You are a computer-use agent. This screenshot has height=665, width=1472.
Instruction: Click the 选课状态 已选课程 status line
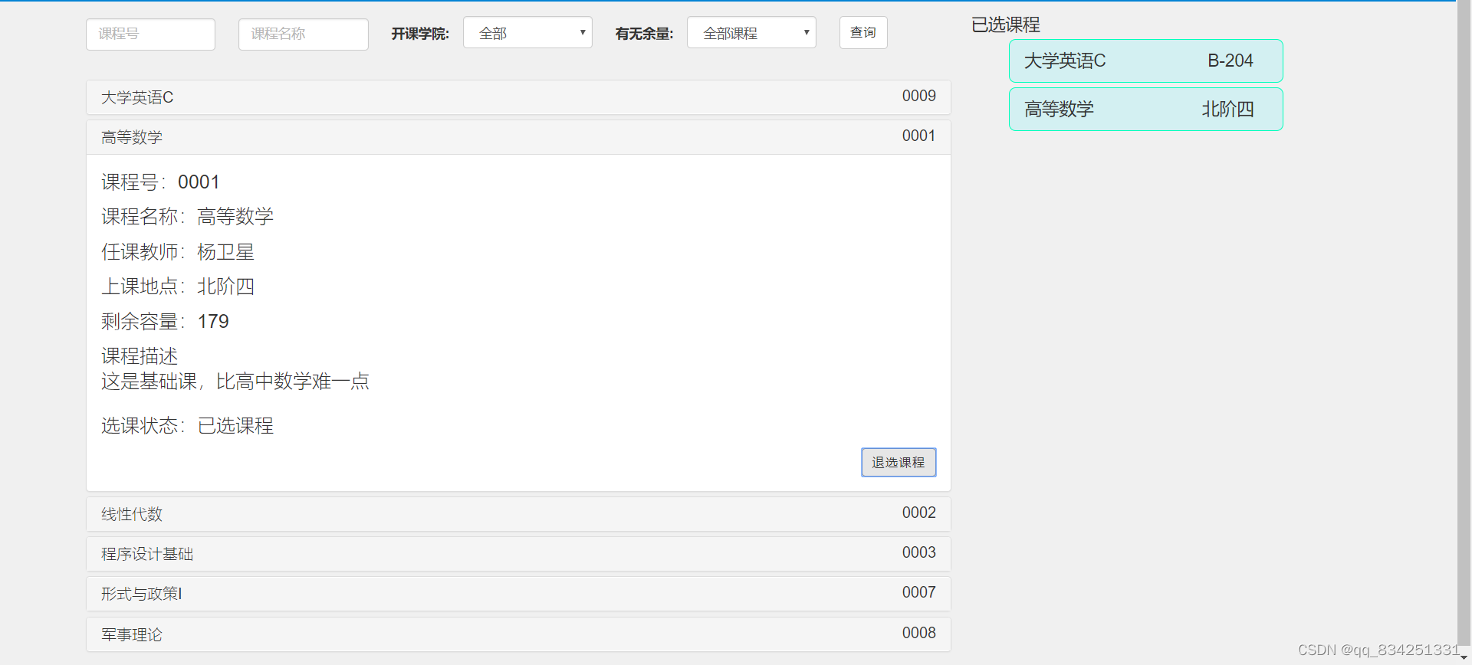click(187, 426)
